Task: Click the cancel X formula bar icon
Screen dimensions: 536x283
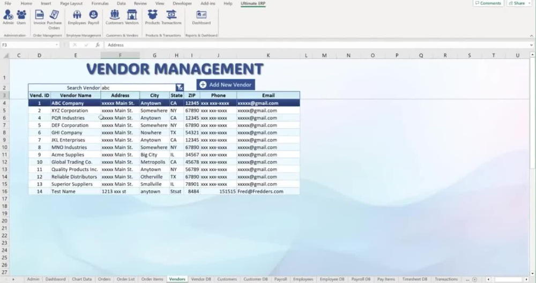Action: 75,45
